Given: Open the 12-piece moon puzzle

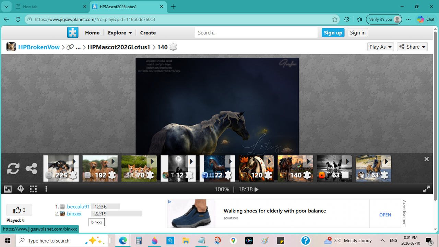Looking at the screenshot, I should tap(178, 168).
